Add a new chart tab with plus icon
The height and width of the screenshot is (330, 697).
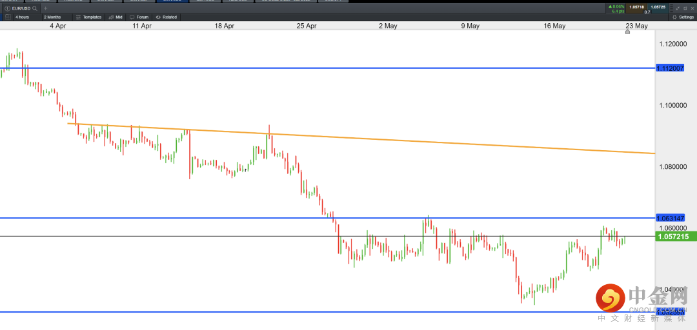(45, 8)
